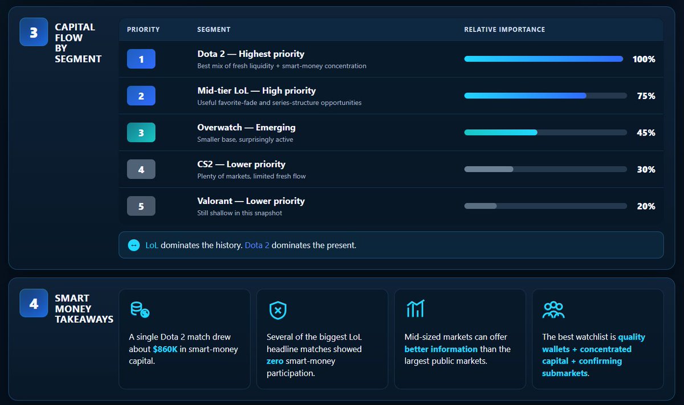Click the section 4 number badge

pyautogui.click(x=34, y=304)
